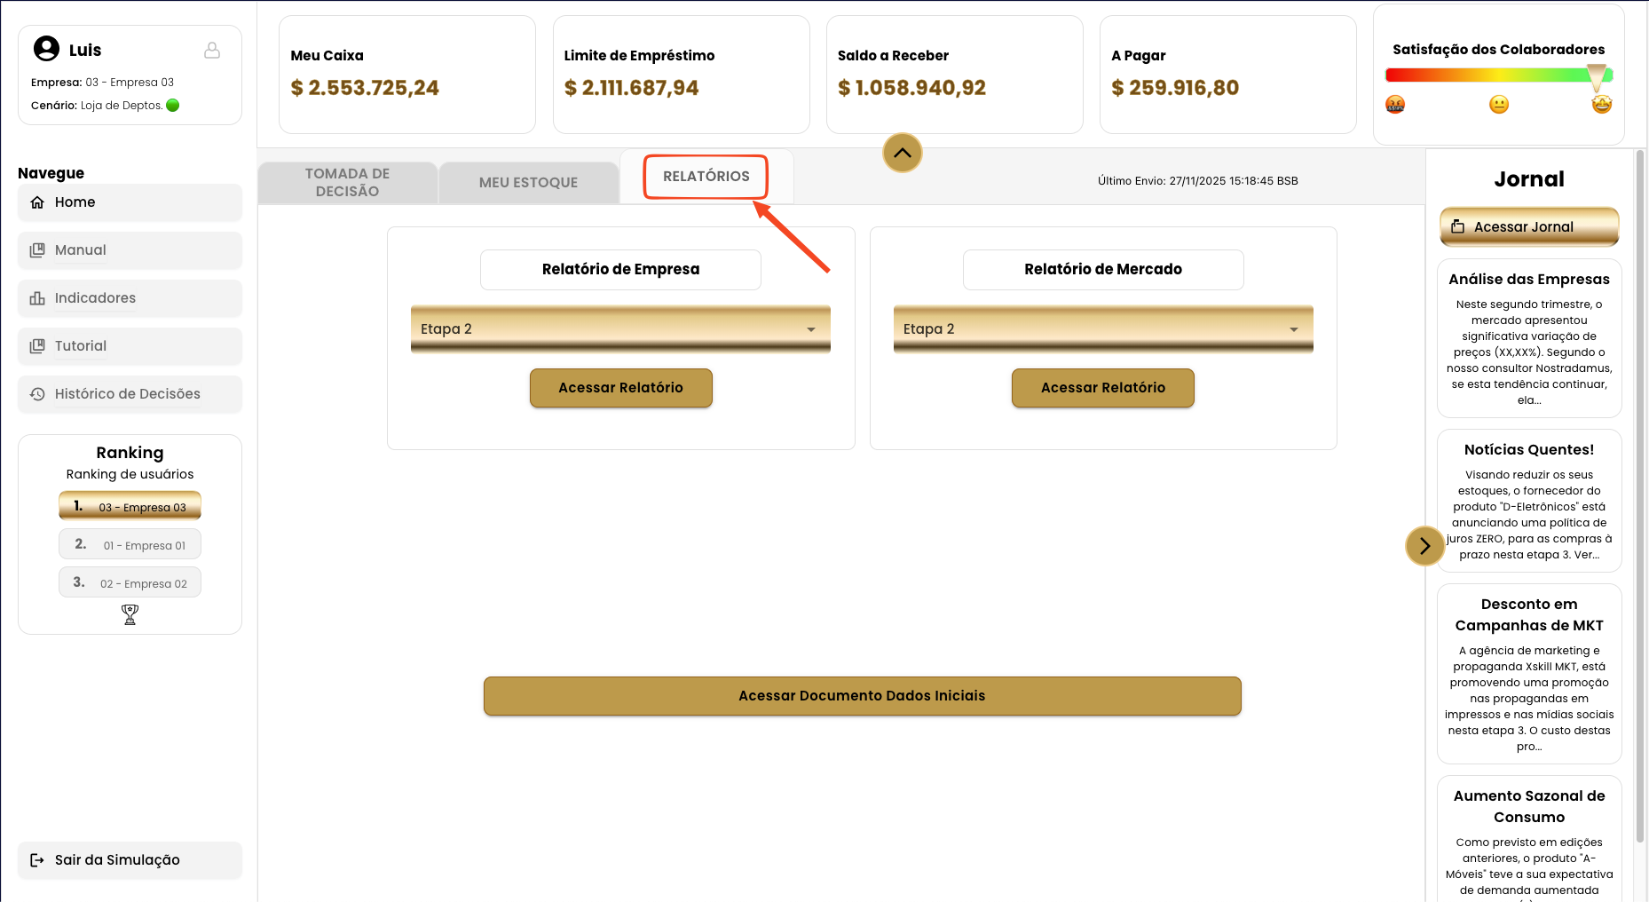Click the Jornal panel heading
This screenshot has width=1649, height=902.
tap(1529, 179)
